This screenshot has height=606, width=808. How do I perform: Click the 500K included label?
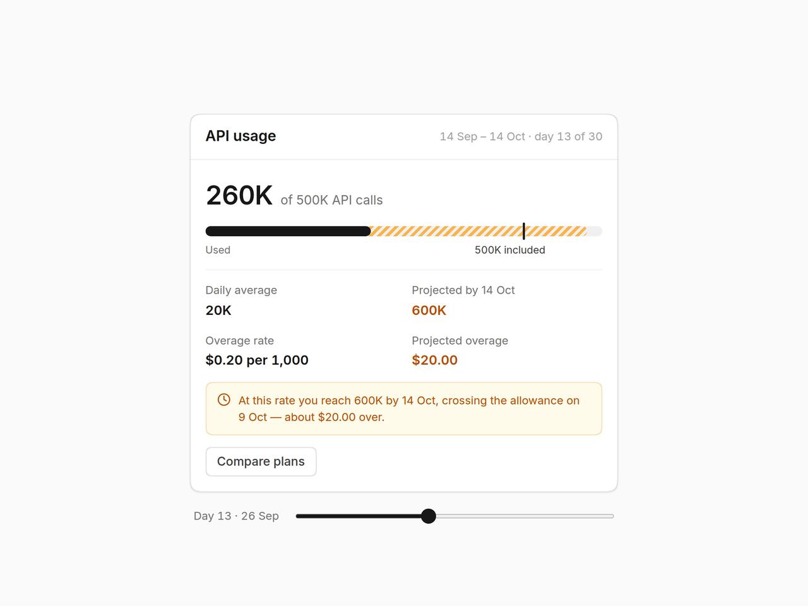point(510,250)
